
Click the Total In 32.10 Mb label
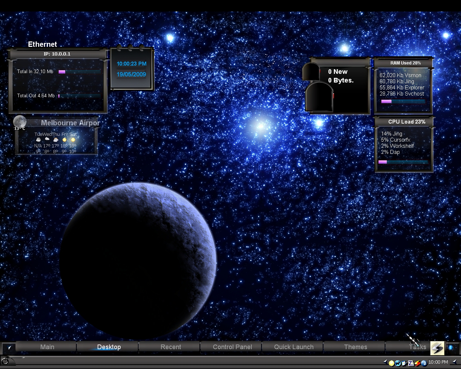point(35,72)
